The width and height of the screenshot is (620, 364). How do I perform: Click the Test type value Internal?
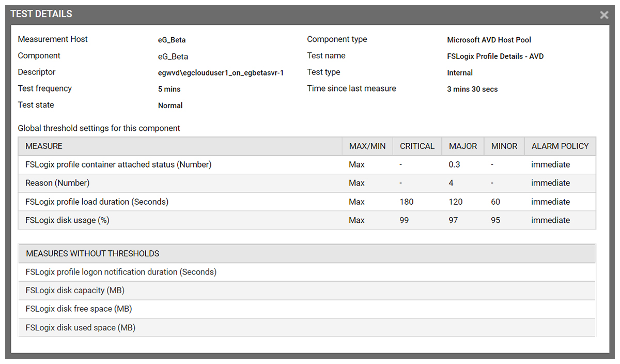[x=460, y=73]
